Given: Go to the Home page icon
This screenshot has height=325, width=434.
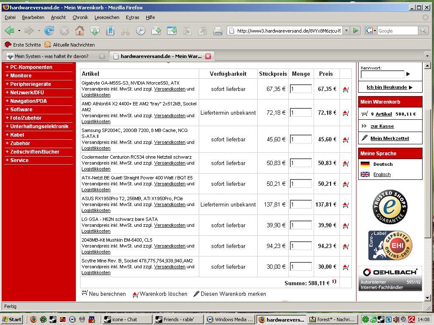Looking at the screenshot, I should click(x=80, y=30).
